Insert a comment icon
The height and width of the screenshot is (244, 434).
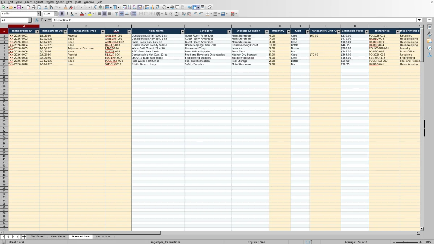coord(177,7)
